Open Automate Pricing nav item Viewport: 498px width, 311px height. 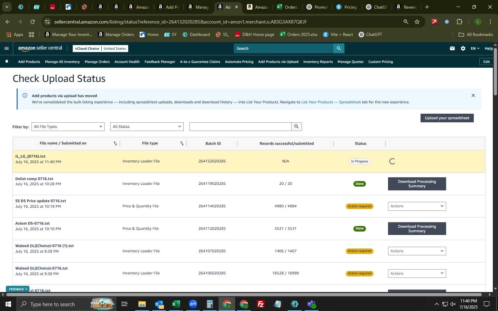(x=239, y=62)
